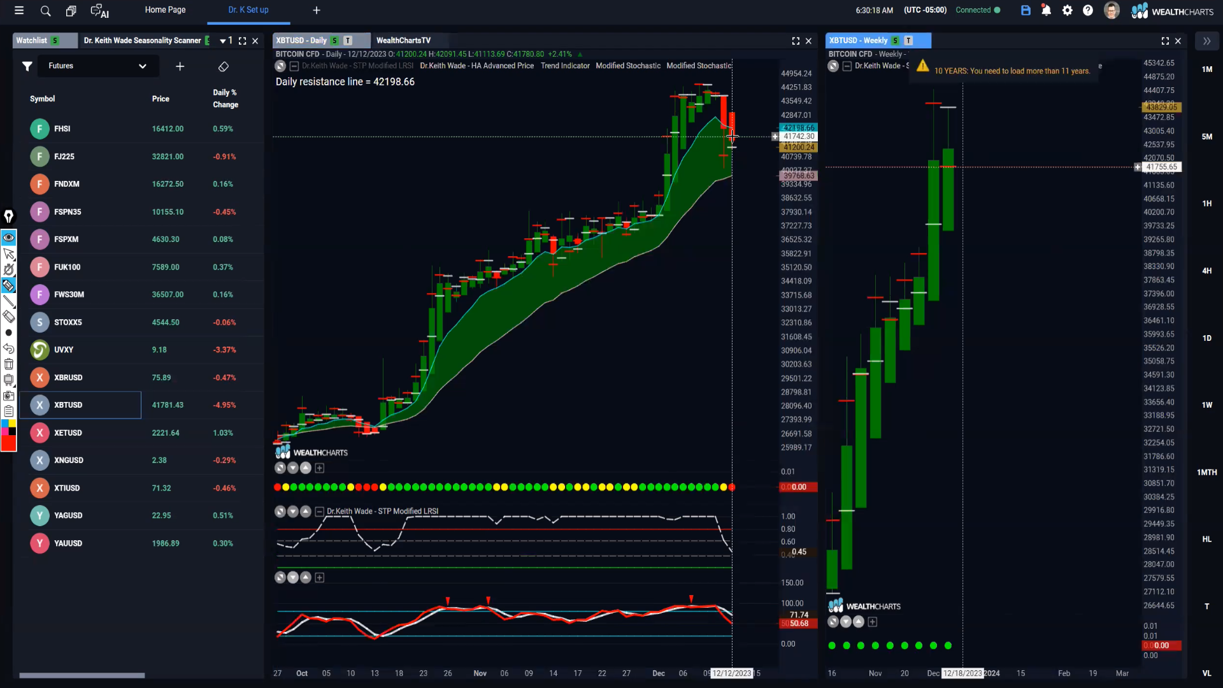Viewport: 1223px width, 688px height.
Task: Add panel below trend indicator with plus
Action: tap(320, 468)
